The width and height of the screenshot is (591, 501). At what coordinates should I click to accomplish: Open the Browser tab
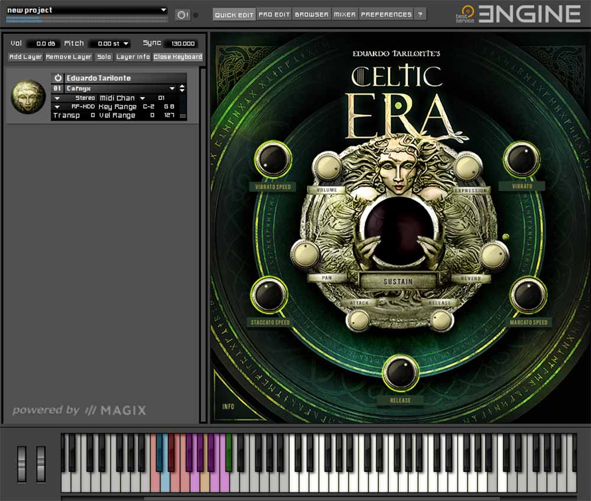(x=311, y=14)
